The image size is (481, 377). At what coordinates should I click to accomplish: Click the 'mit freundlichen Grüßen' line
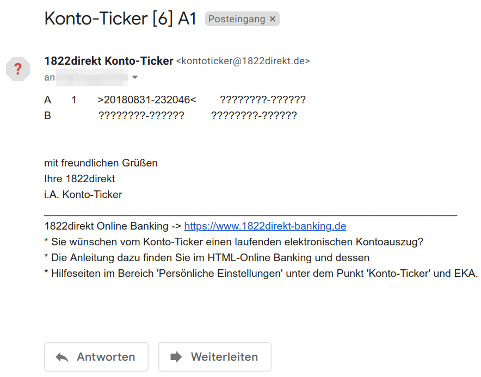point(101,163)
